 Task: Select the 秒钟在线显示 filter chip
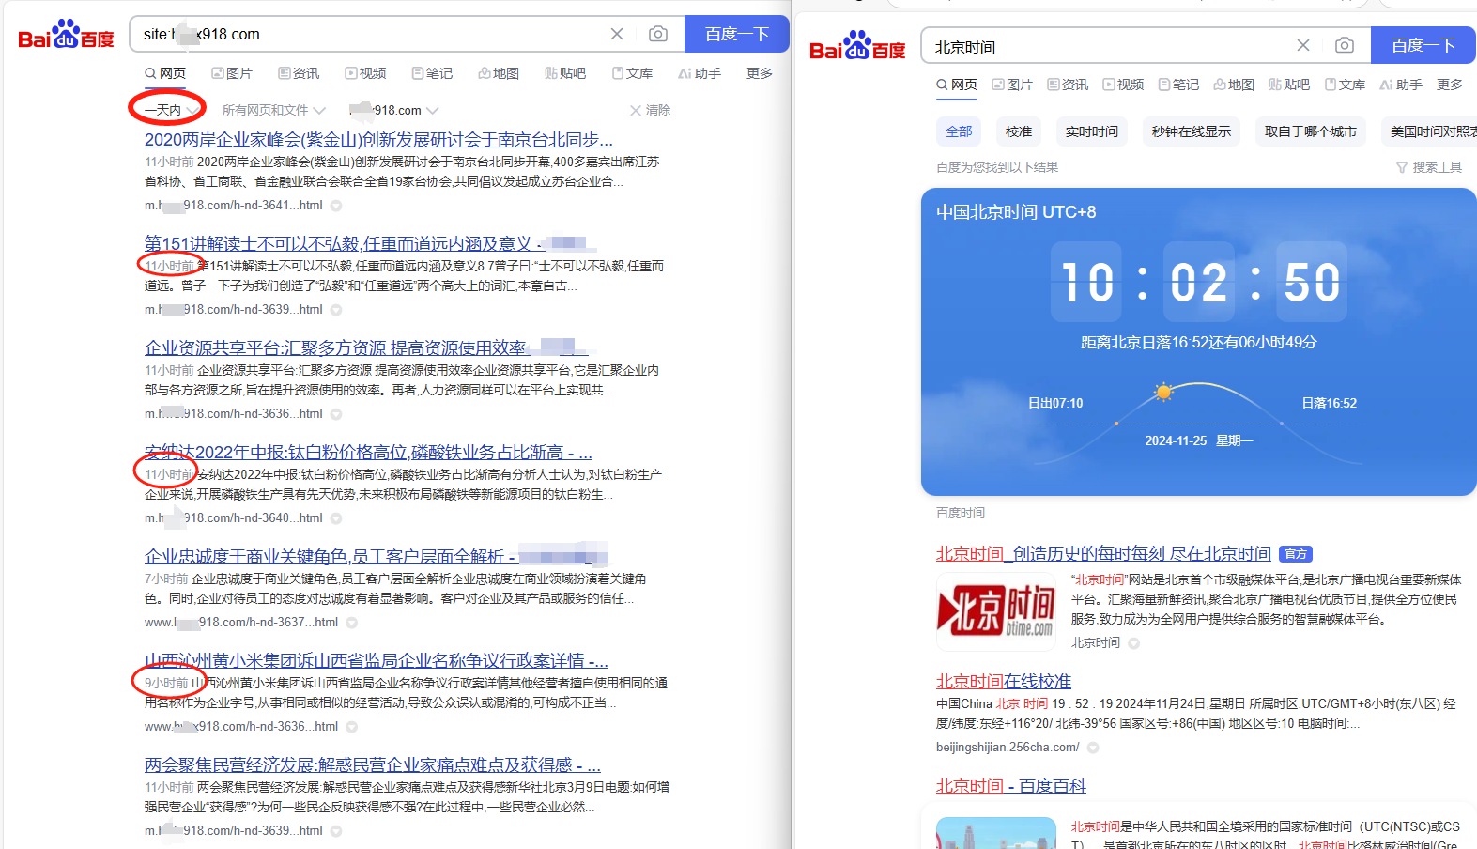pos(1192,131)
